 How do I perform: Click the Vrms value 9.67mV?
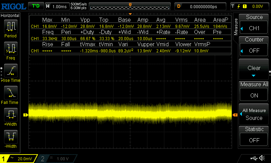click(x=182, y=26)
